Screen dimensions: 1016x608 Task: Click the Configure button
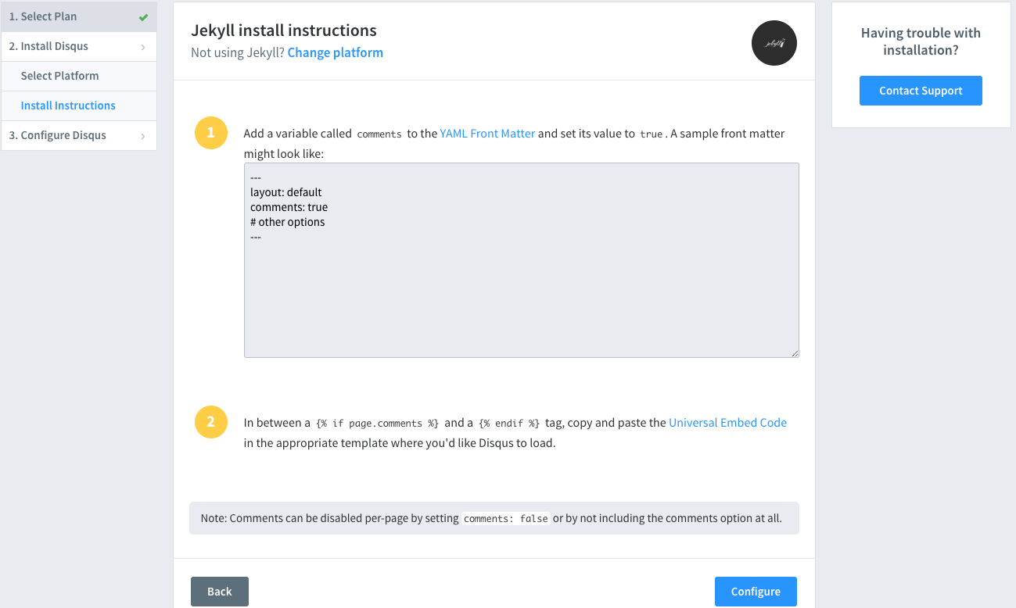756,592
